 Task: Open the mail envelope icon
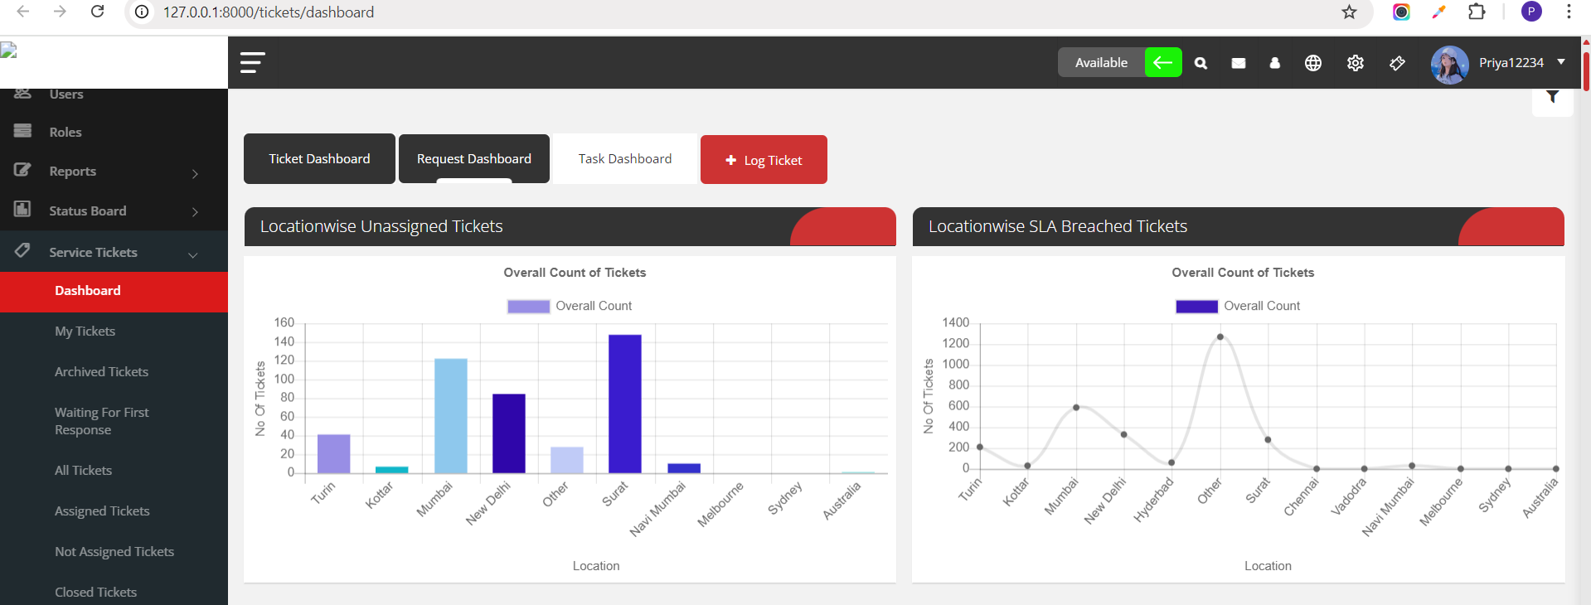[x=1239, y=63]
